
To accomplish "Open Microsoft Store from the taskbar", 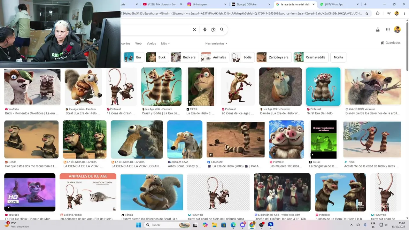I will tap(224, 225).
